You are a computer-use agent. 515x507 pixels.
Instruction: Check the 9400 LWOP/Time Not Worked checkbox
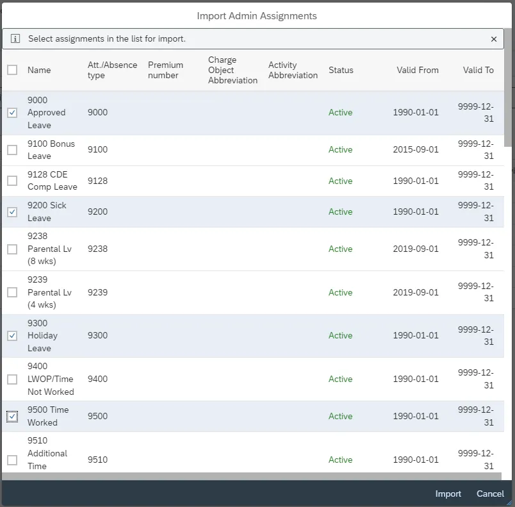[12, 379]
